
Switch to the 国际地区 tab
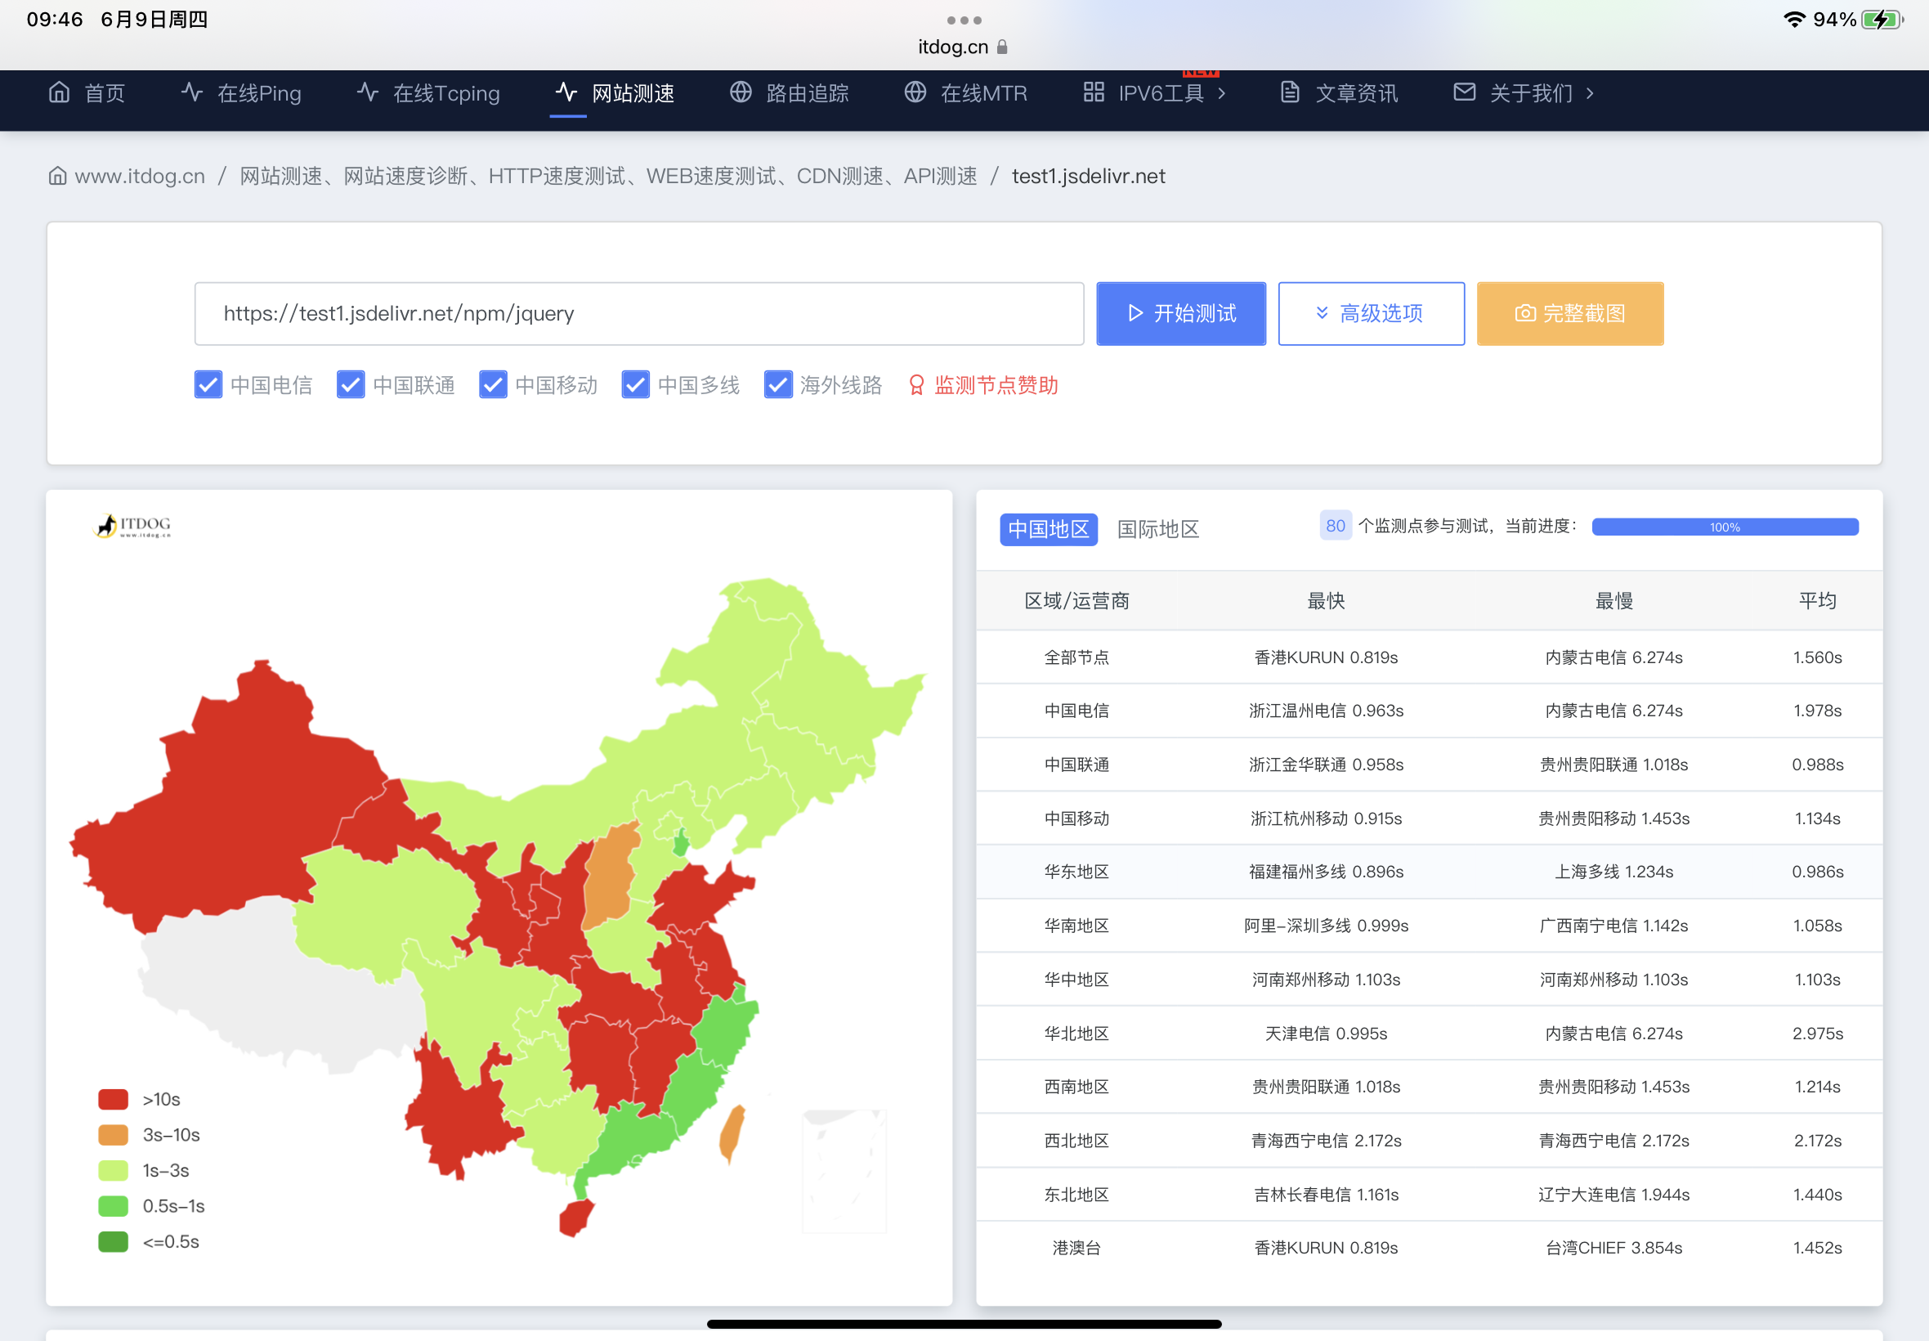pyautogui.click(x=1158, y=529)
